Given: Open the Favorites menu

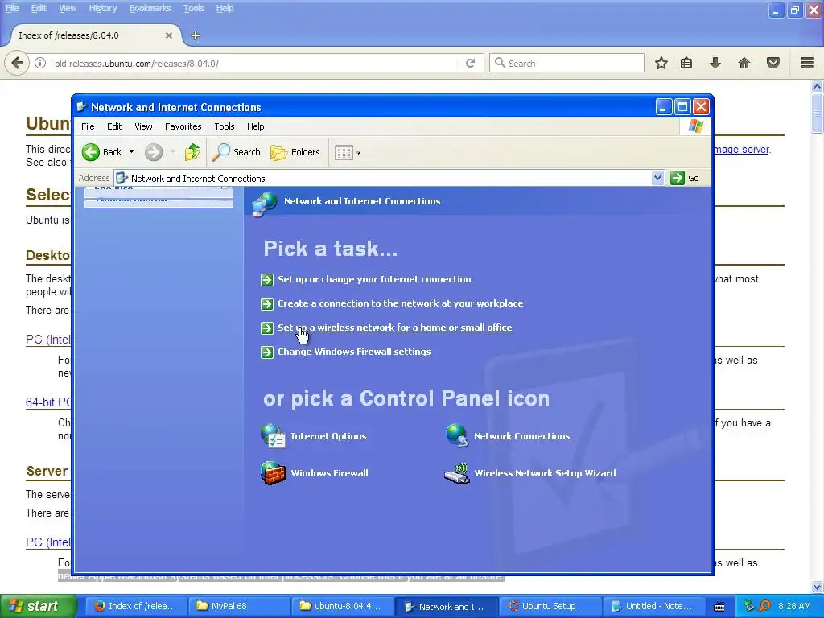Looking at the screenshot, I should pyautogui.click(x=183, y=126).
